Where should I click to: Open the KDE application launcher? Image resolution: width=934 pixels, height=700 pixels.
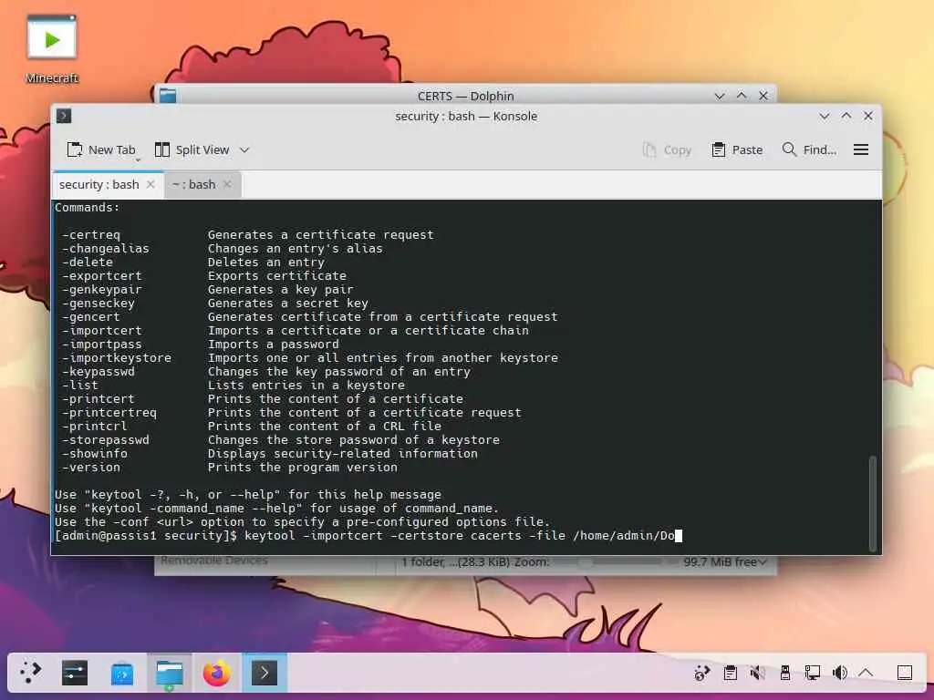[30, 673]
